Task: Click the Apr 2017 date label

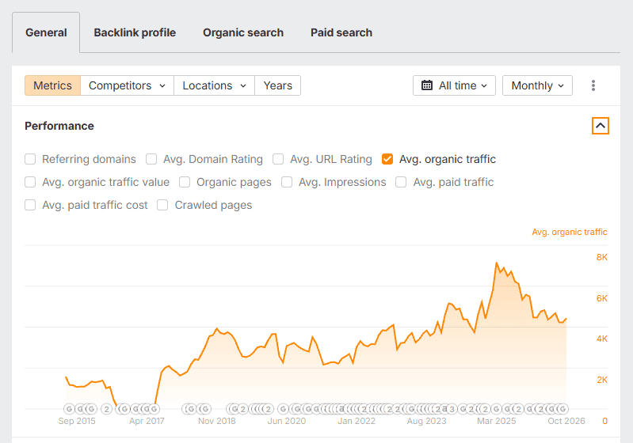Action: tap(147, 421)
